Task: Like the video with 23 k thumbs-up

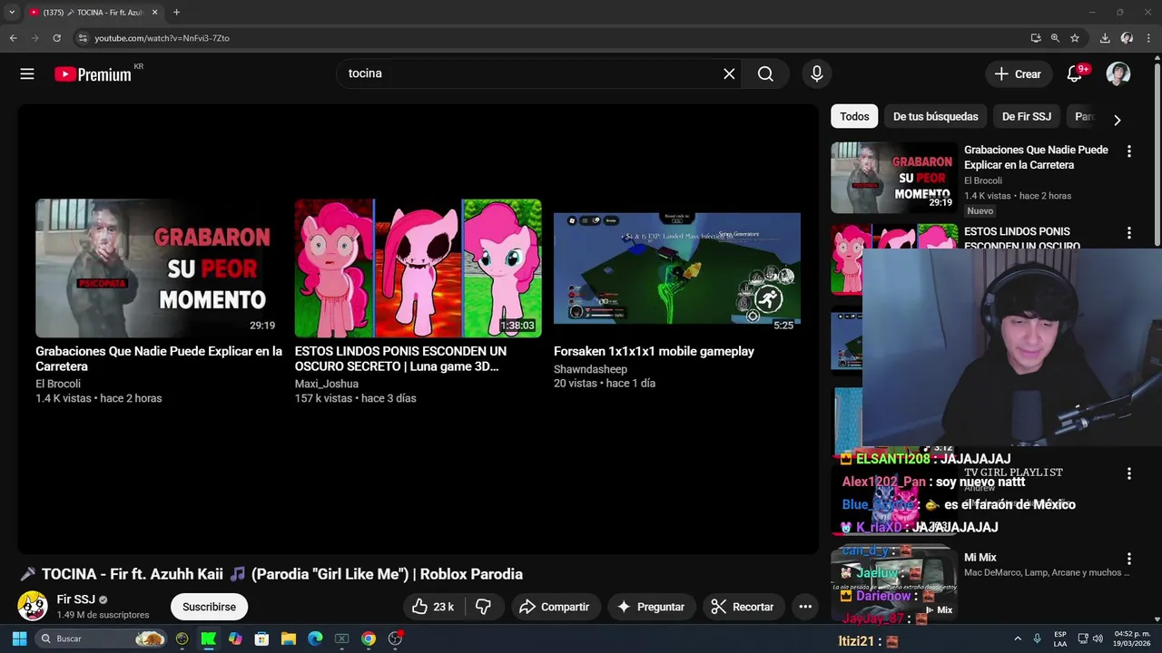Action: click(432, 607)
